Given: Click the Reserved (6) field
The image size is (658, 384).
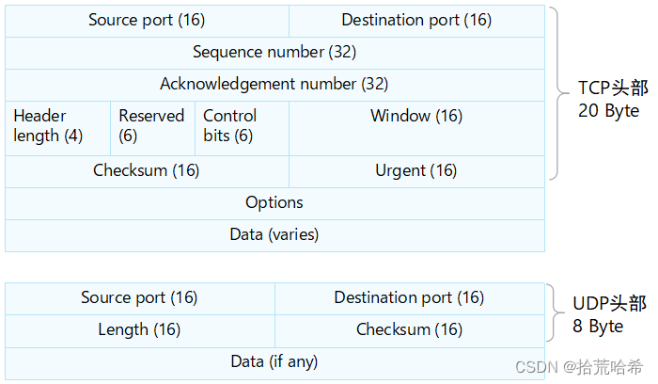Looking at the screenshot, I should click(x=151, y=126).
